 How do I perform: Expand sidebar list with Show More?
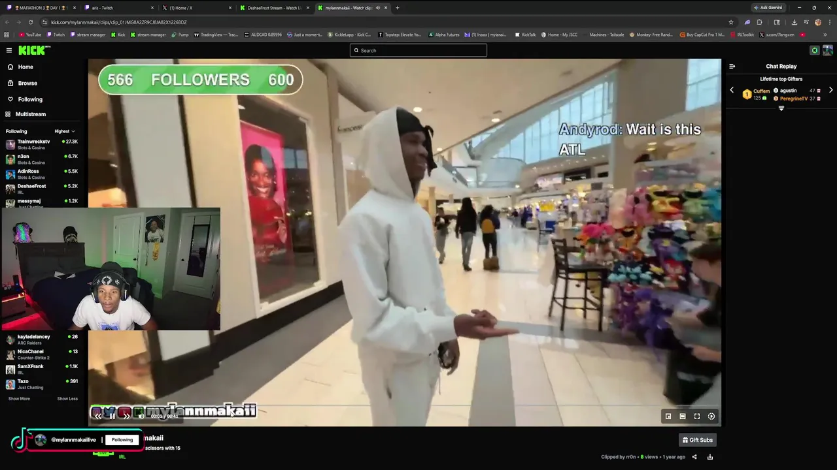pos(19,399)
